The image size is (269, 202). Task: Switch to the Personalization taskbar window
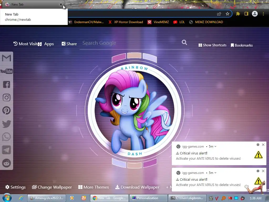pyautogui.click(x=148, y=198)
